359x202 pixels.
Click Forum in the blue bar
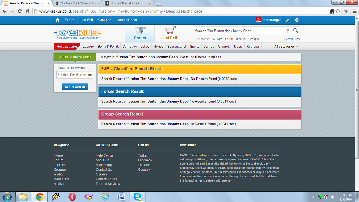click(x=70, y=20)
